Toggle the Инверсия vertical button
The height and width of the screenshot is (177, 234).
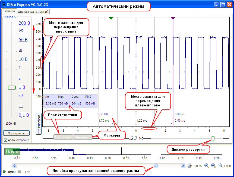pos(39,124)
